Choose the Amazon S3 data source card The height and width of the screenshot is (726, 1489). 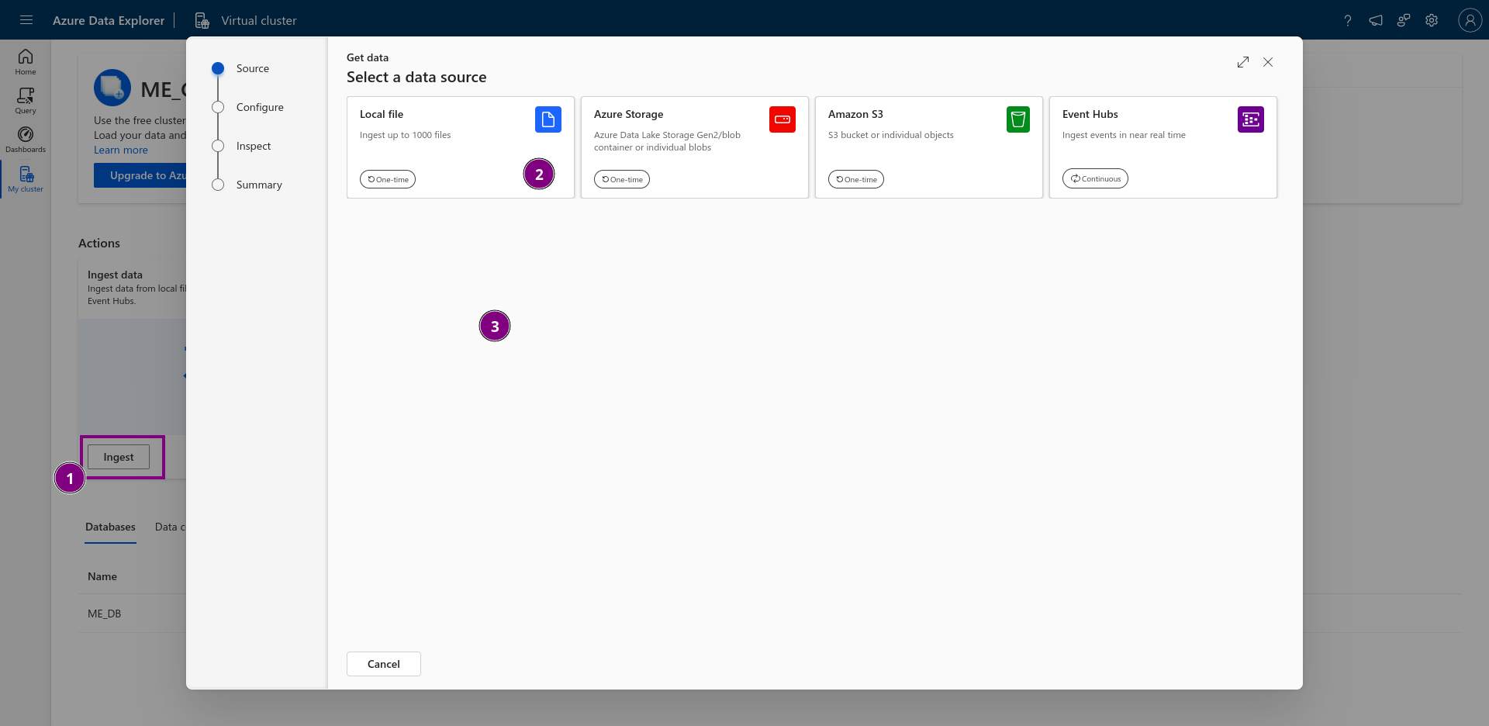tap(929, 147)
